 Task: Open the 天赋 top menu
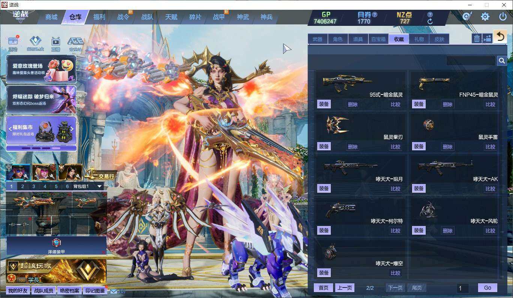tap(171, 17)
